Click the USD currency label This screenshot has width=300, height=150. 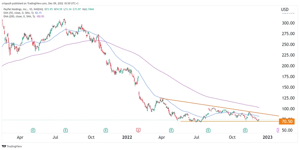pyautogui.click(x=284, y=9)
